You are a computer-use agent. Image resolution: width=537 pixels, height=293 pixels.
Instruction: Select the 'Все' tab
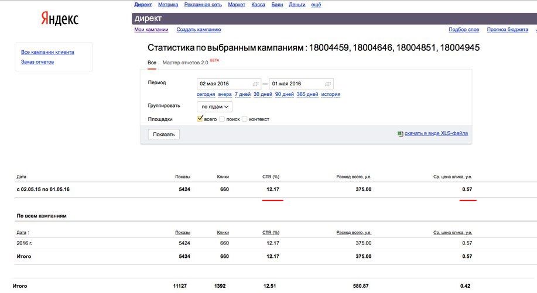pos(152,63)
